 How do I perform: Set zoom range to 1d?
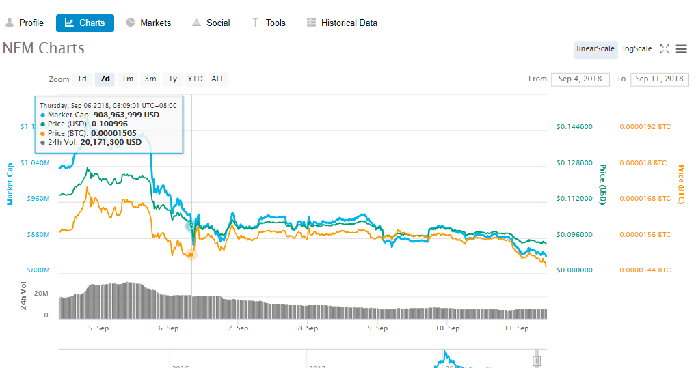coord(82,79)
